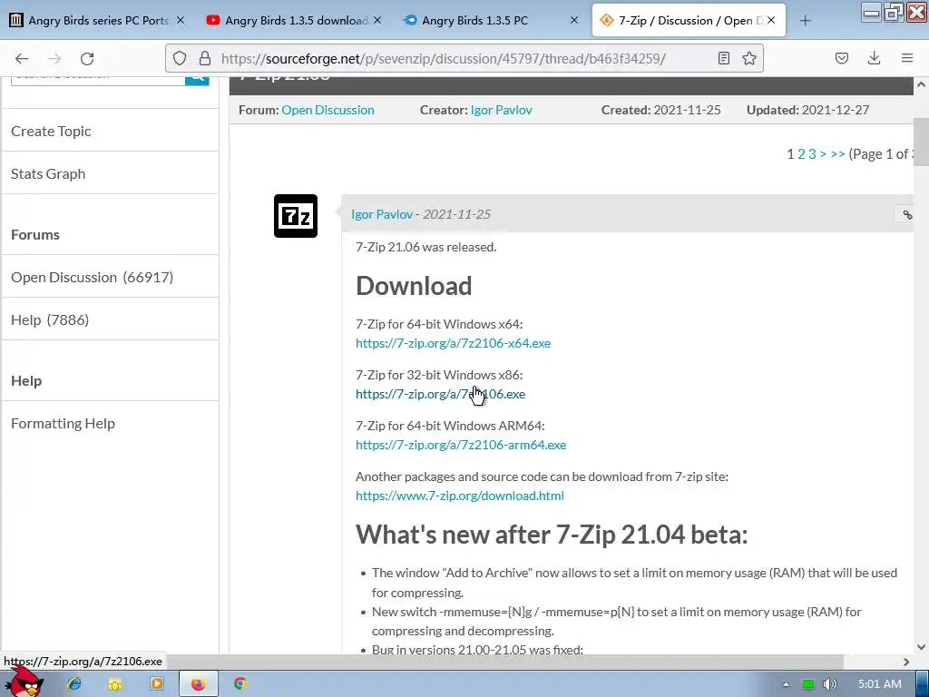Close the 7-Zip Discussion tab

coord(771,20)
